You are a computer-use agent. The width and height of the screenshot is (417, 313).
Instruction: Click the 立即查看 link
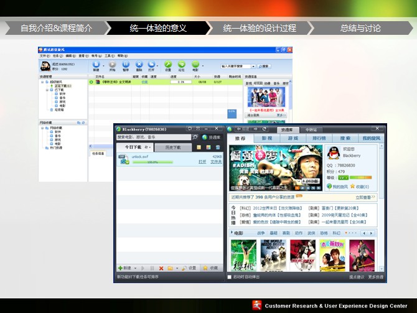365,197
